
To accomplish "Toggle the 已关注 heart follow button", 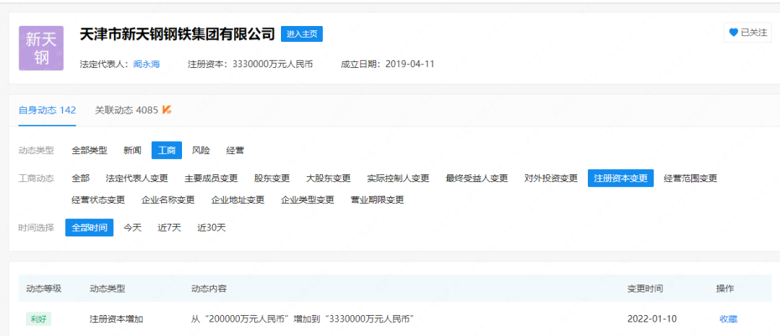I will tap(747, 33).
